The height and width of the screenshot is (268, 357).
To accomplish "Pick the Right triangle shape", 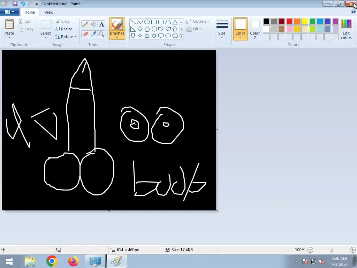I will pos(133,29).
